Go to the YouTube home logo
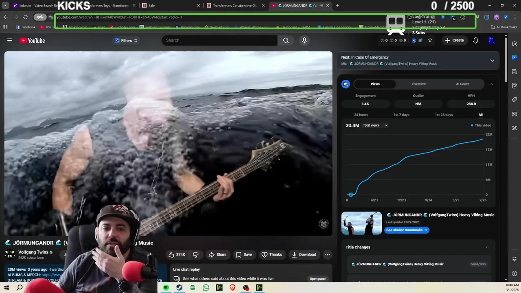Screen dimensions: 521x293 [x=32, y=40]
